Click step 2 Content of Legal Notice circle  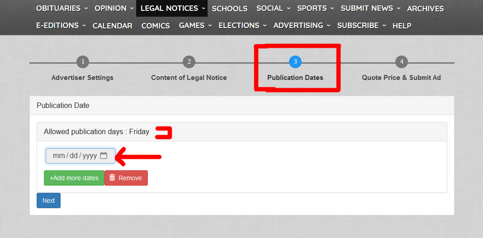(x=189, y=62)
